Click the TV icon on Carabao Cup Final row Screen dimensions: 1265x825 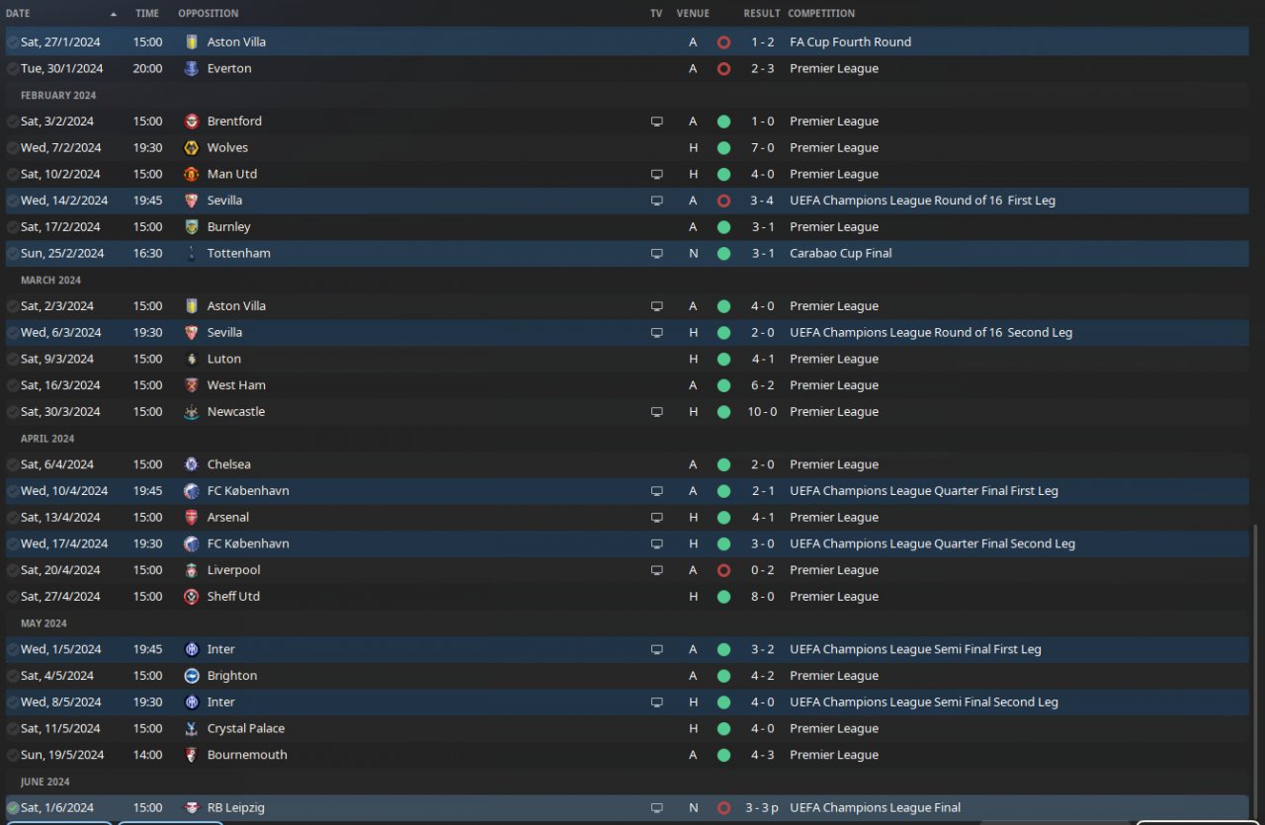tap(656, 254)
